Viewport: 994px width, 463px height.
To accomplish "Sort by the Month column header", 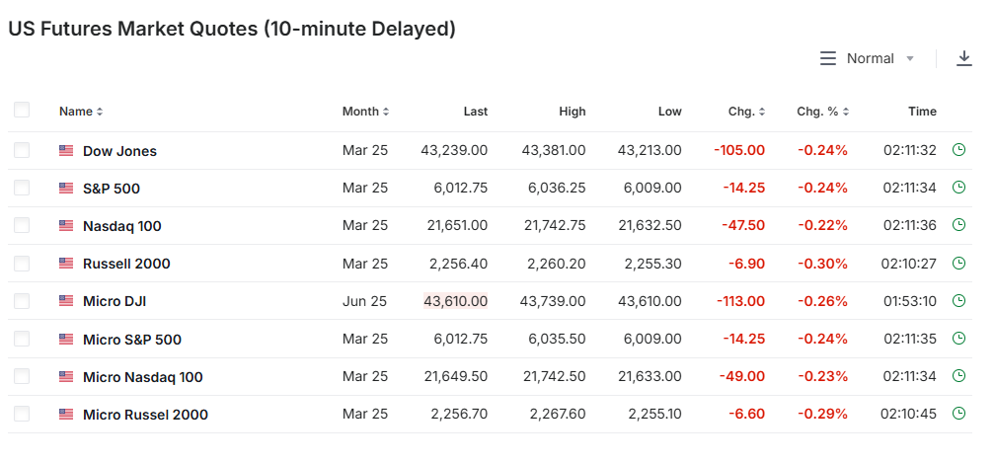I will point(365,112).
